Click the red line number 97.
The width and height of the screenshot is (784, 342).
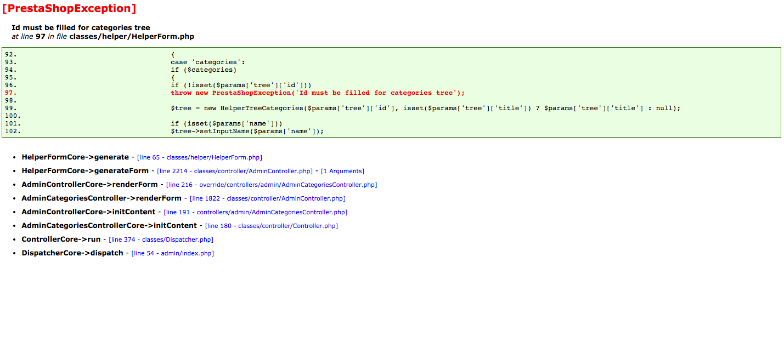(11, 93)
